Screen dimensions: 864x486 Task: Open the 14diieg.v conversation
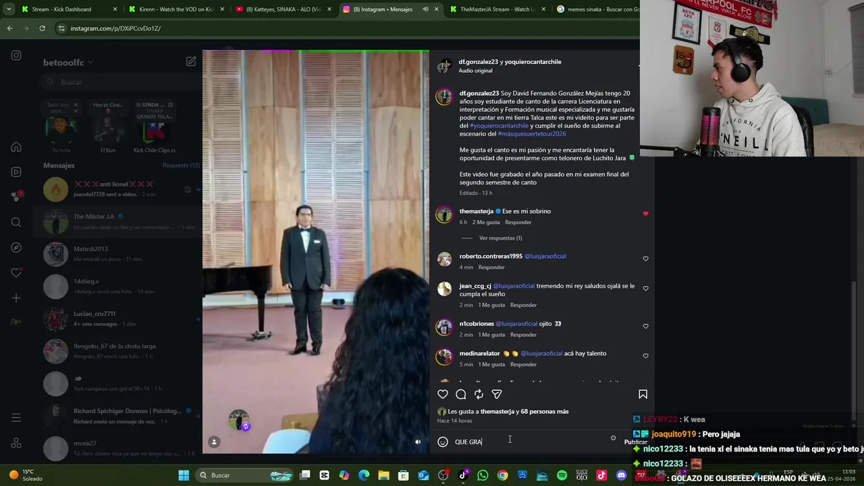point(122,286)
